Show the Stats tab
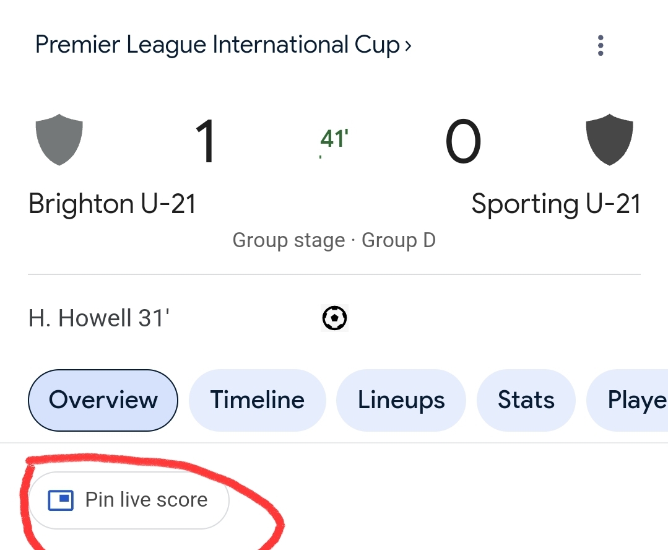The image size is (668, 550). [x=526, y=400]
